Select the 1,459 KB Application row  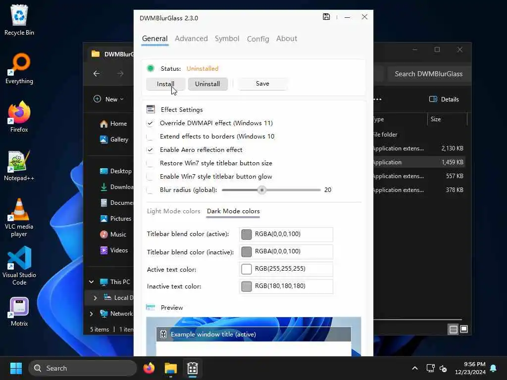419,162
